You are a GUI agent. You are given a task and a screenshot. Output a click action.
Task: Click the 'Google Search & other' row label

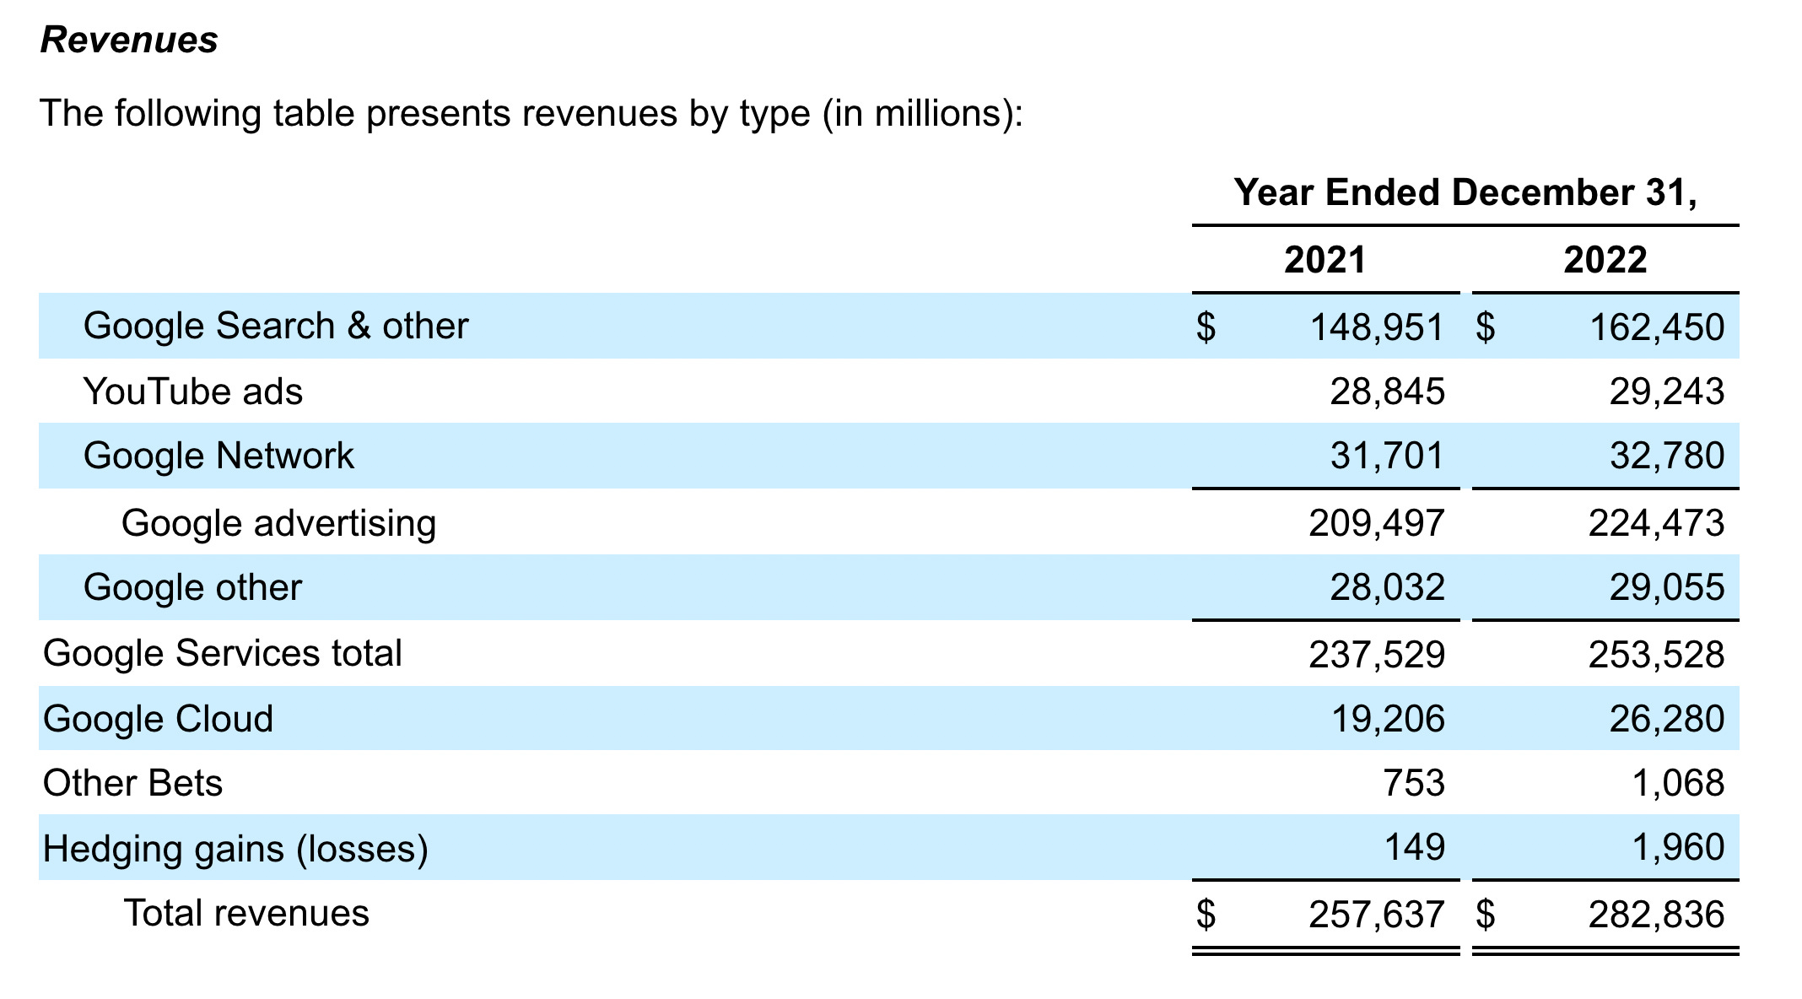tap(276, 326)
